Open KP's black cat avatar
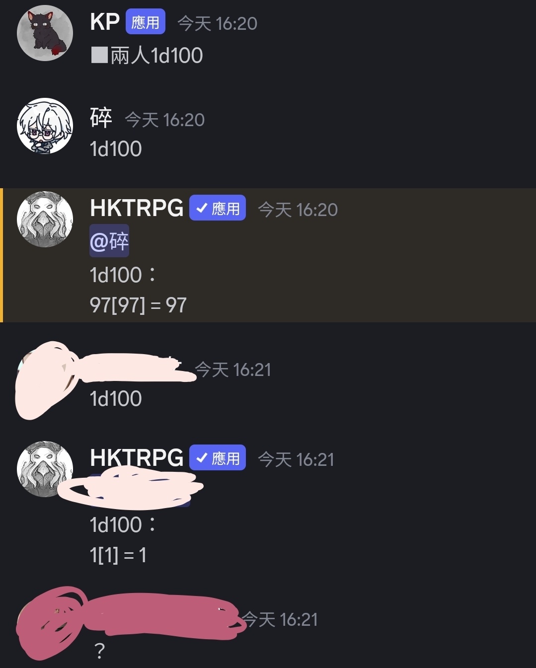Image resolution: width=536 pixels, height=668 pixels. pyautogui.click(x=45, y=33)
